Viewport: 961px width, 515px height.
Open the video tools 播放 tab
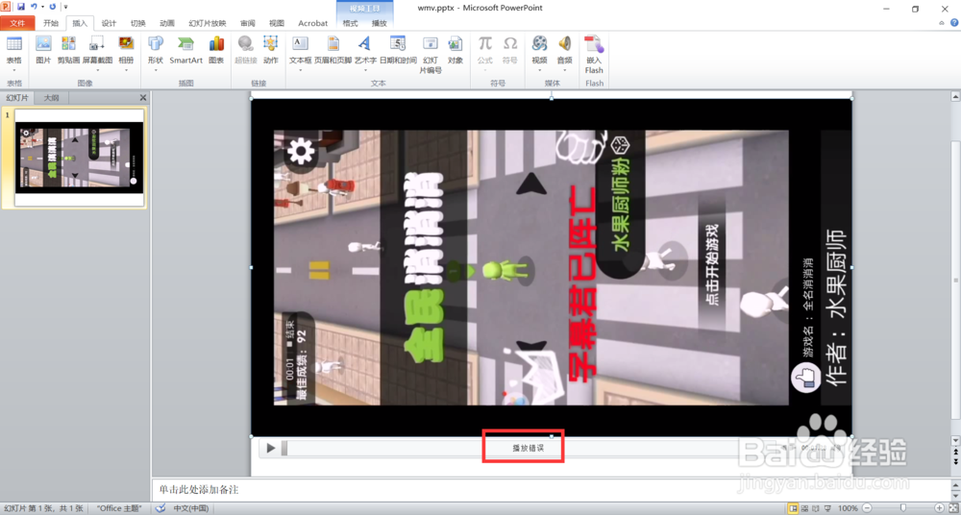click(380, 23)
